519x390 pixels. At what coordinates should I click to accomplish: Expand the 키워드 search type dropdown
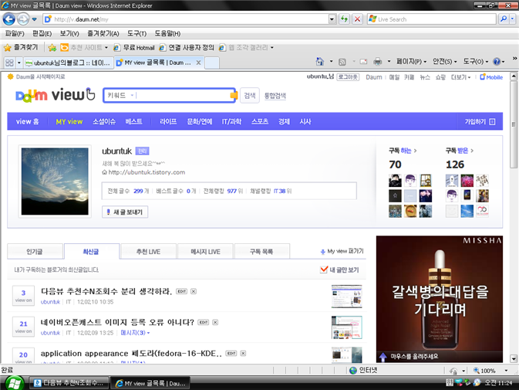point(132,96)
